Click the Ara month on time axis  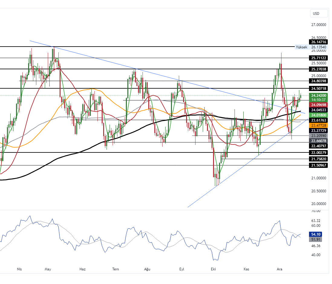279,269
